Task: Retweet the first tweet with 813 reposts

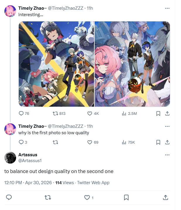Action: (x=59, y=113)
